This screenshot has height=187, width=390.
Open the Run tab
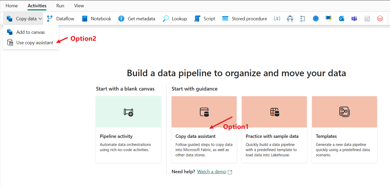click(x=60, y=5)
